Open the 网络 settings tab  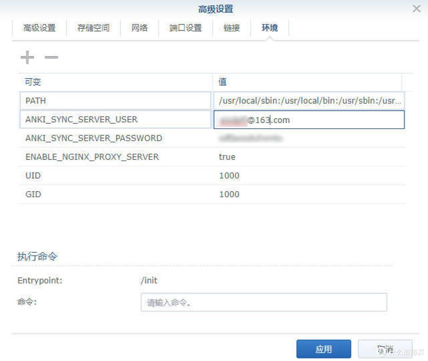pos(139,28)
